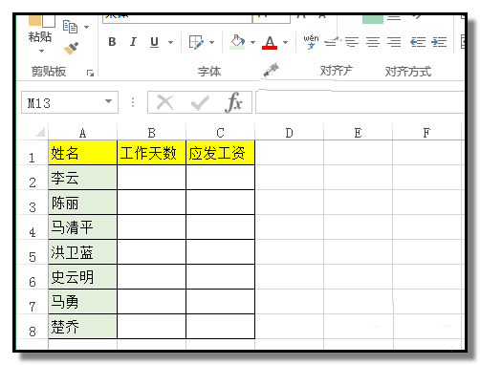
Task: Open the Underline style dropdown arrow
Action: pyautogui.click(x=170, y=42)
